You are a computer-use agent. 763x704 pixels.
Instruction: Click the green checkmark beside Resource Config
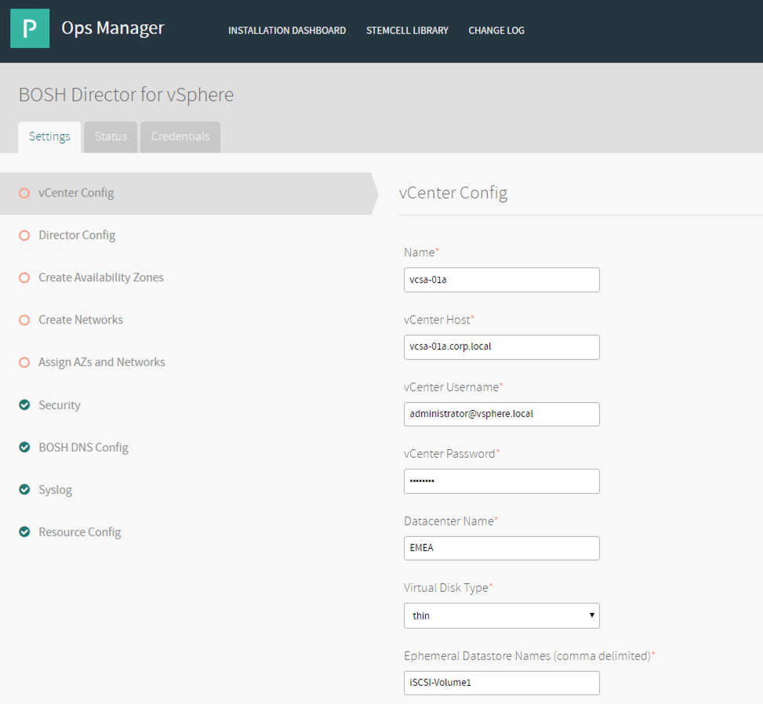[x=24, y=532]
